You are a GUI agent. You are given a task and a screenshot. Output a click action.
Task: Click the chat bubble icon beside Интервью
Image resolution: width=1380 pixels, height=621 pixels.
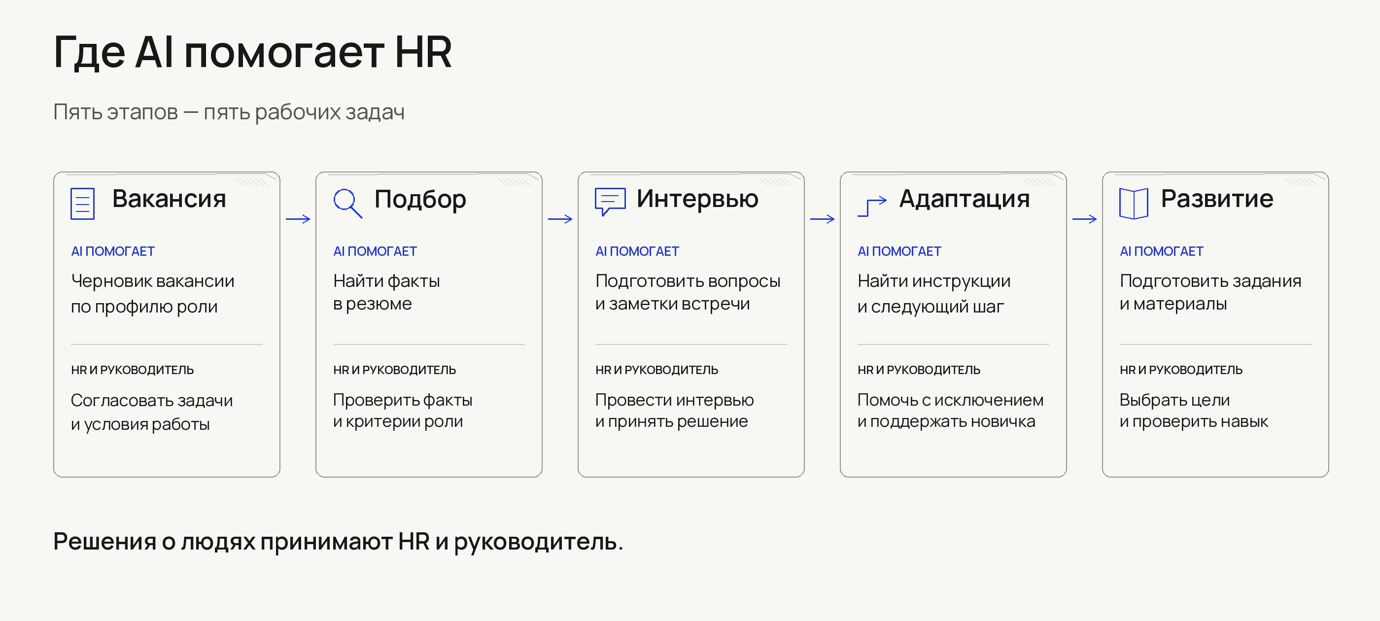[x=610, y=202]
